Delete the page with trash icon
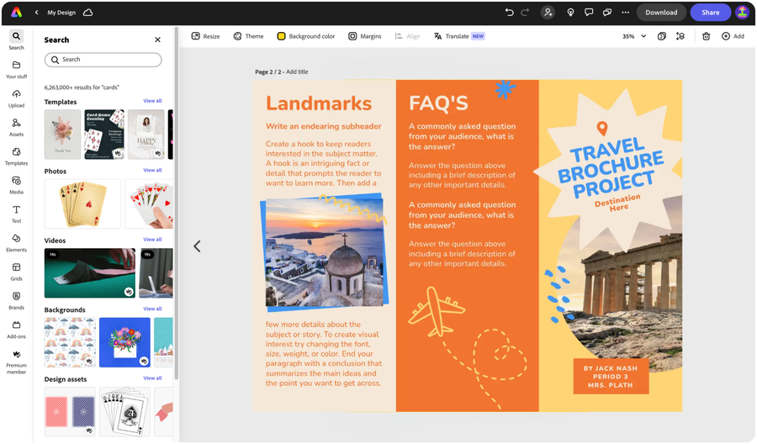Screen dimensions: 757x444 click(x=706, y=36)
